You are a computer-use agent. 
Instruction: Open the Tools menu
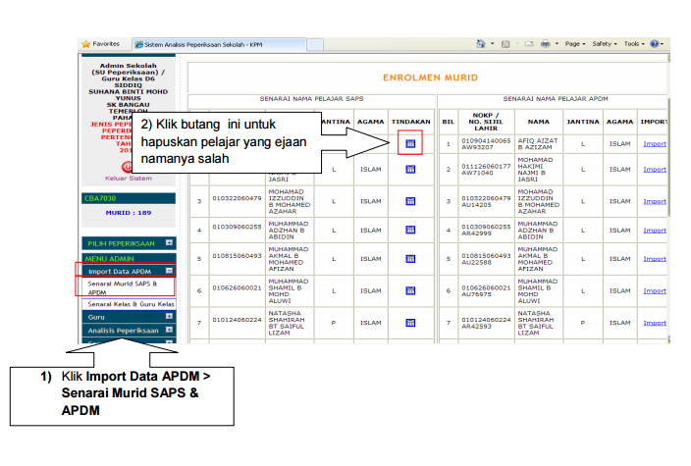point(634,44)
